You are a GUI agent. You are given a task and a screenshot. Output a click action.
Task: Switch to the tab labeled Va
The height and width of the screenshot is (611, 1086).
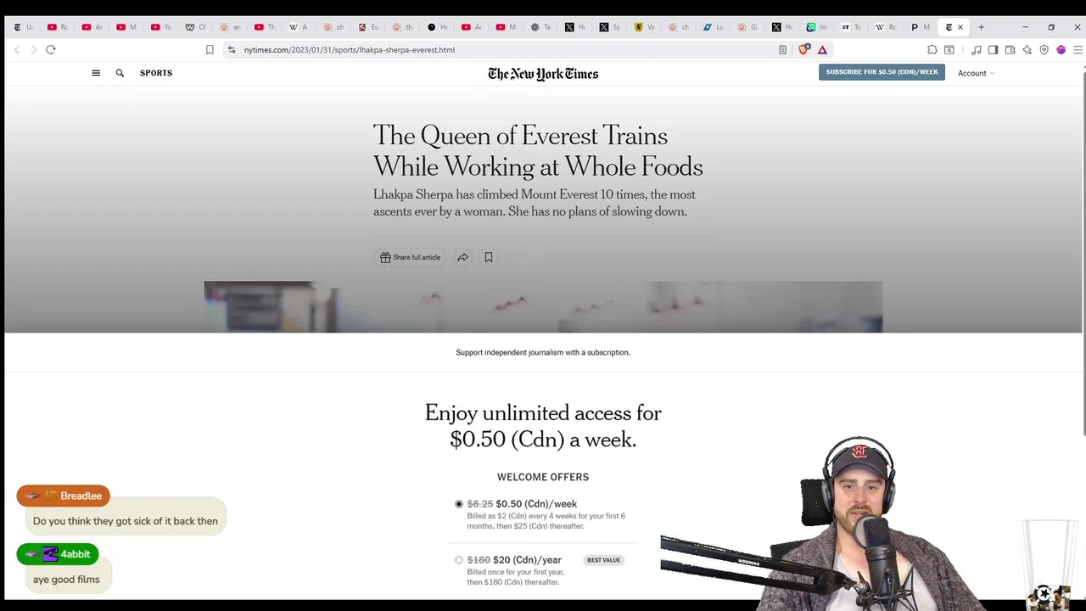point(644,27)
